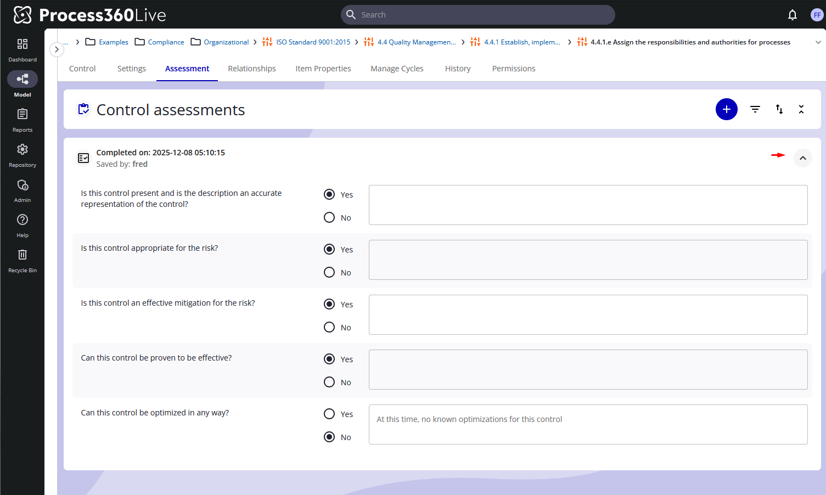Choose No for proven to be effective
The height and width of the screenshot is (495, 826).
[x=329, y=382]
